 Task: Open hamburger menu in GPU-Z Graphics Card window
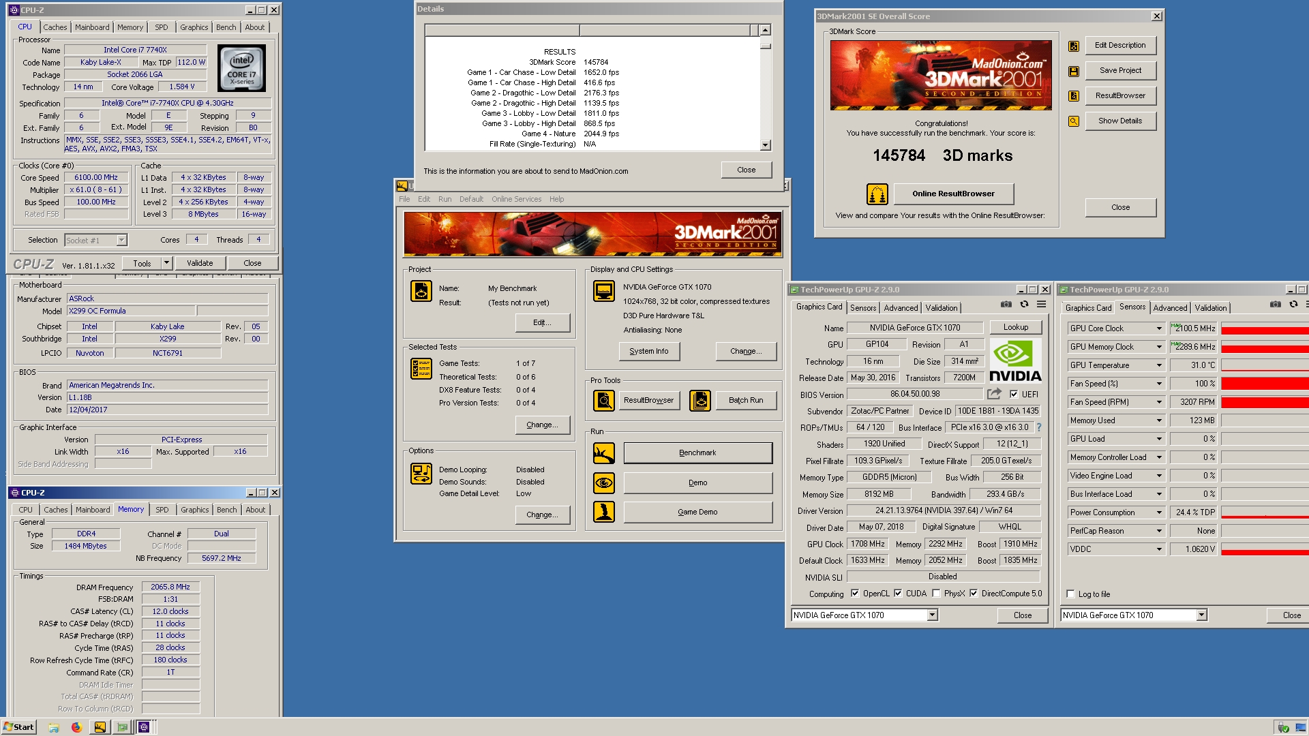click(1042, 305)
